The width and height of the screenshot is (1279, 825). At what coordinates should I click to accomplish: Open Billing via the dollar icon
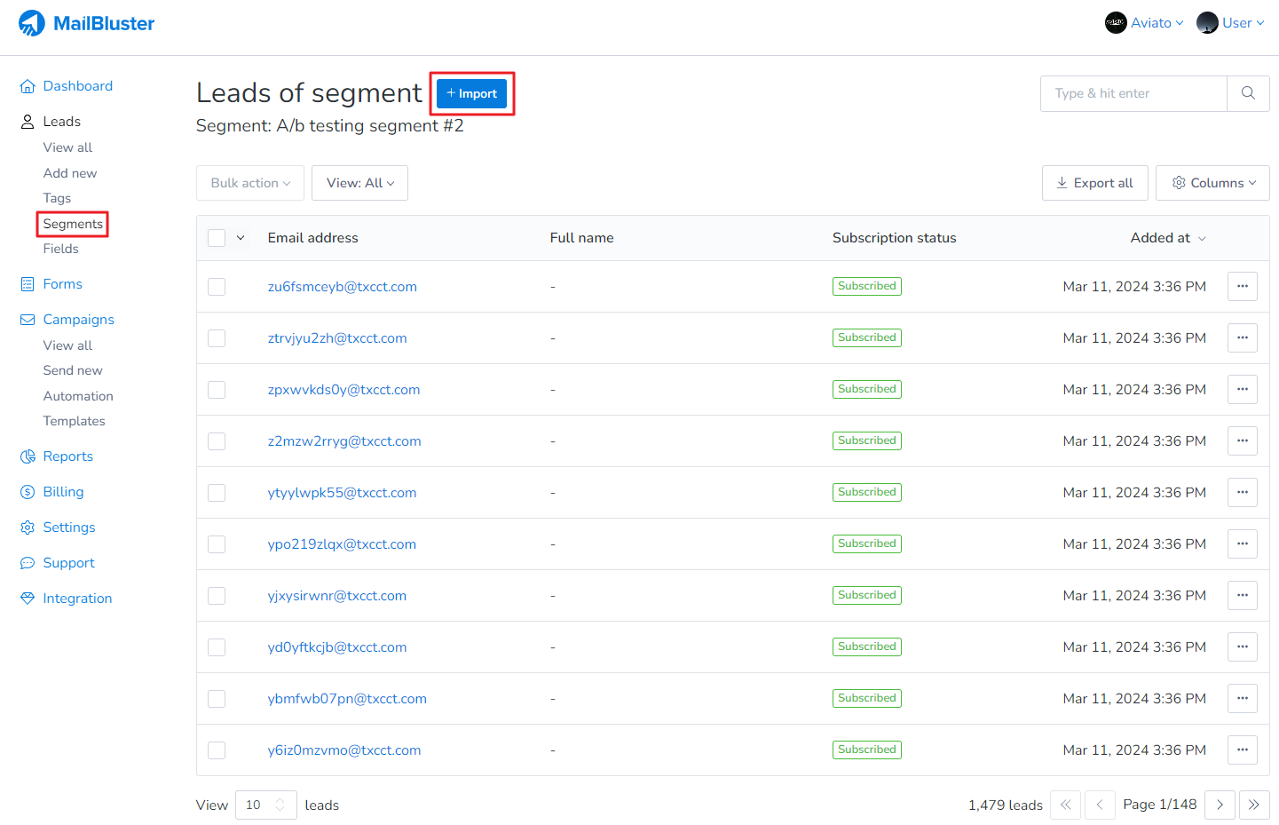click(x=28, y=492)
